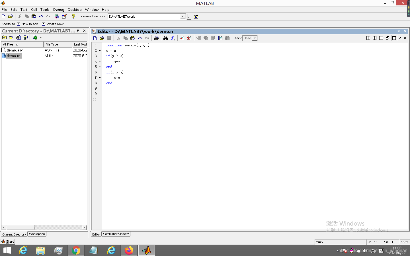Image resolution: width=410 pixels, height=256 pixels.
Task: Undock the Current Directory panel
Action: click(x=78, y=31)
